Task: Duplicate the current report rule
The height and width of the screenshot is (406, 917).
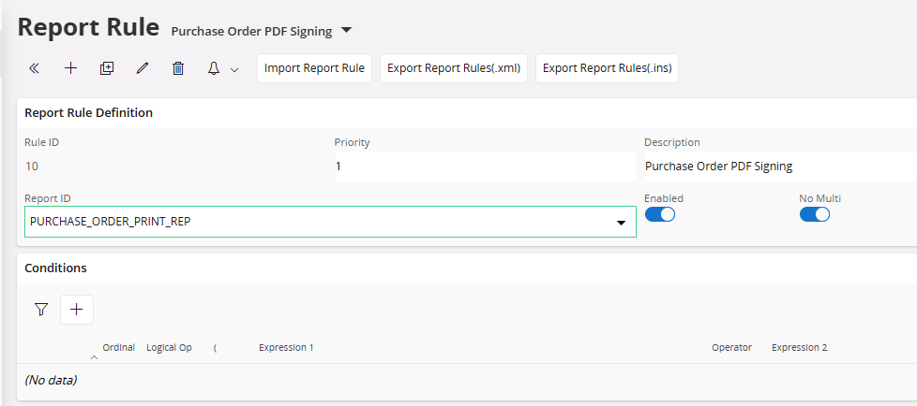Action: coord(107,68)
